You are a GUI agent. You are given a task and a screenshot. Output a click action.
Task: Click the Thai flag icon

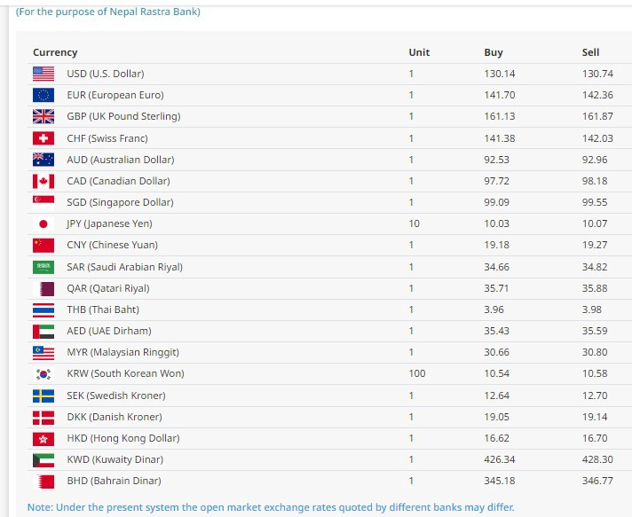pyautogui.click(x=43, y=309)
